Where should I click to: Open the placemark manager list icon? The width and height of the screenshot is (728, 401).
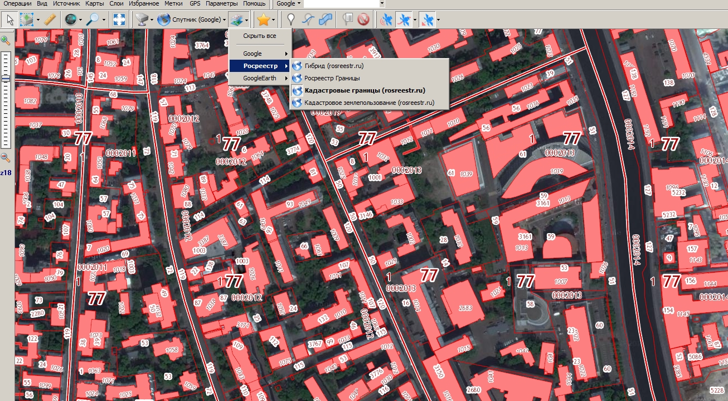pos(348,20)
